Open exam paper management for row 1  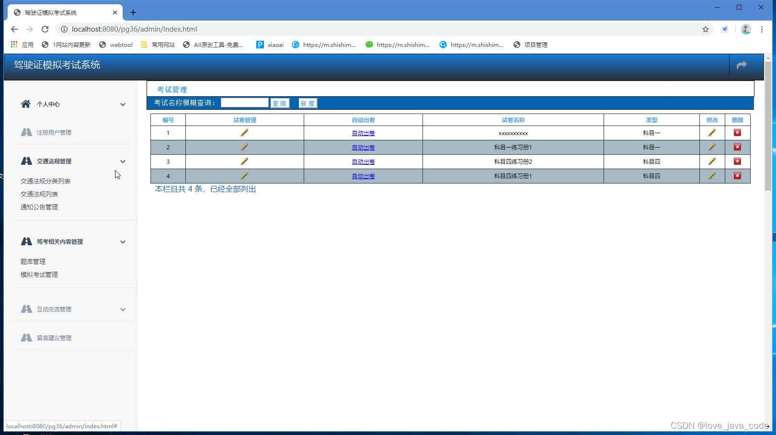click(244, 133)
